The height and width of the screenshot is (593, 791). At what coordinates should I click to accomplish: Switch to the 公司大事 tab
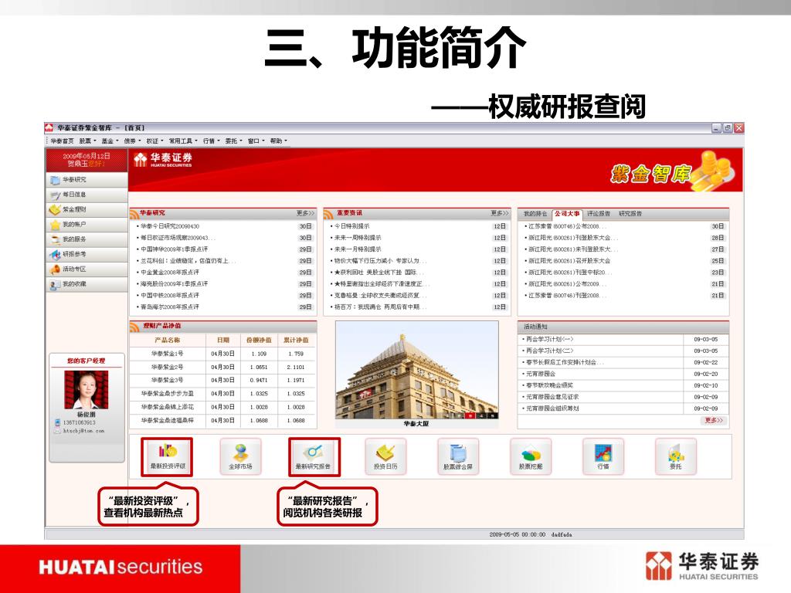[x=567, y=215]
